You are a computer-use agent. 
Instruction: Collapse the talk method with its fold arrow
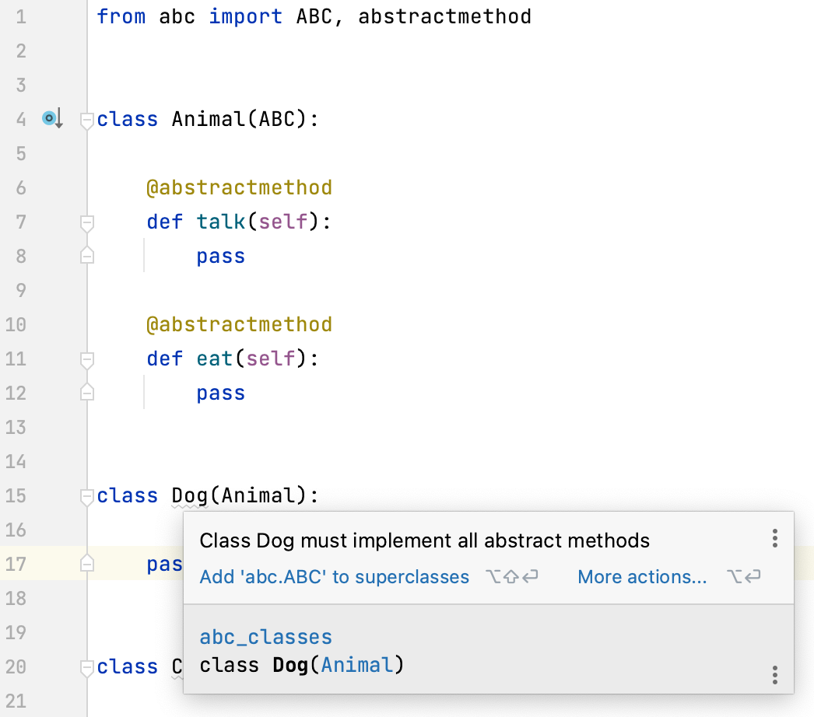pos(86,222)
